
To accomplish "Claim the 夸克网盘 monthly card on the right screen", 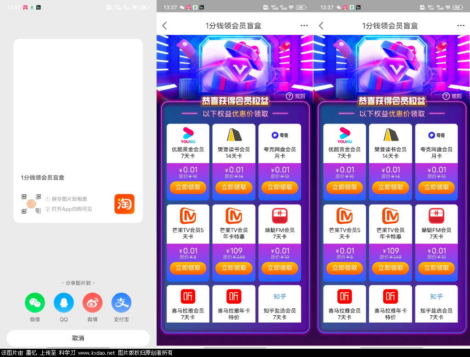I will (436, 187).
